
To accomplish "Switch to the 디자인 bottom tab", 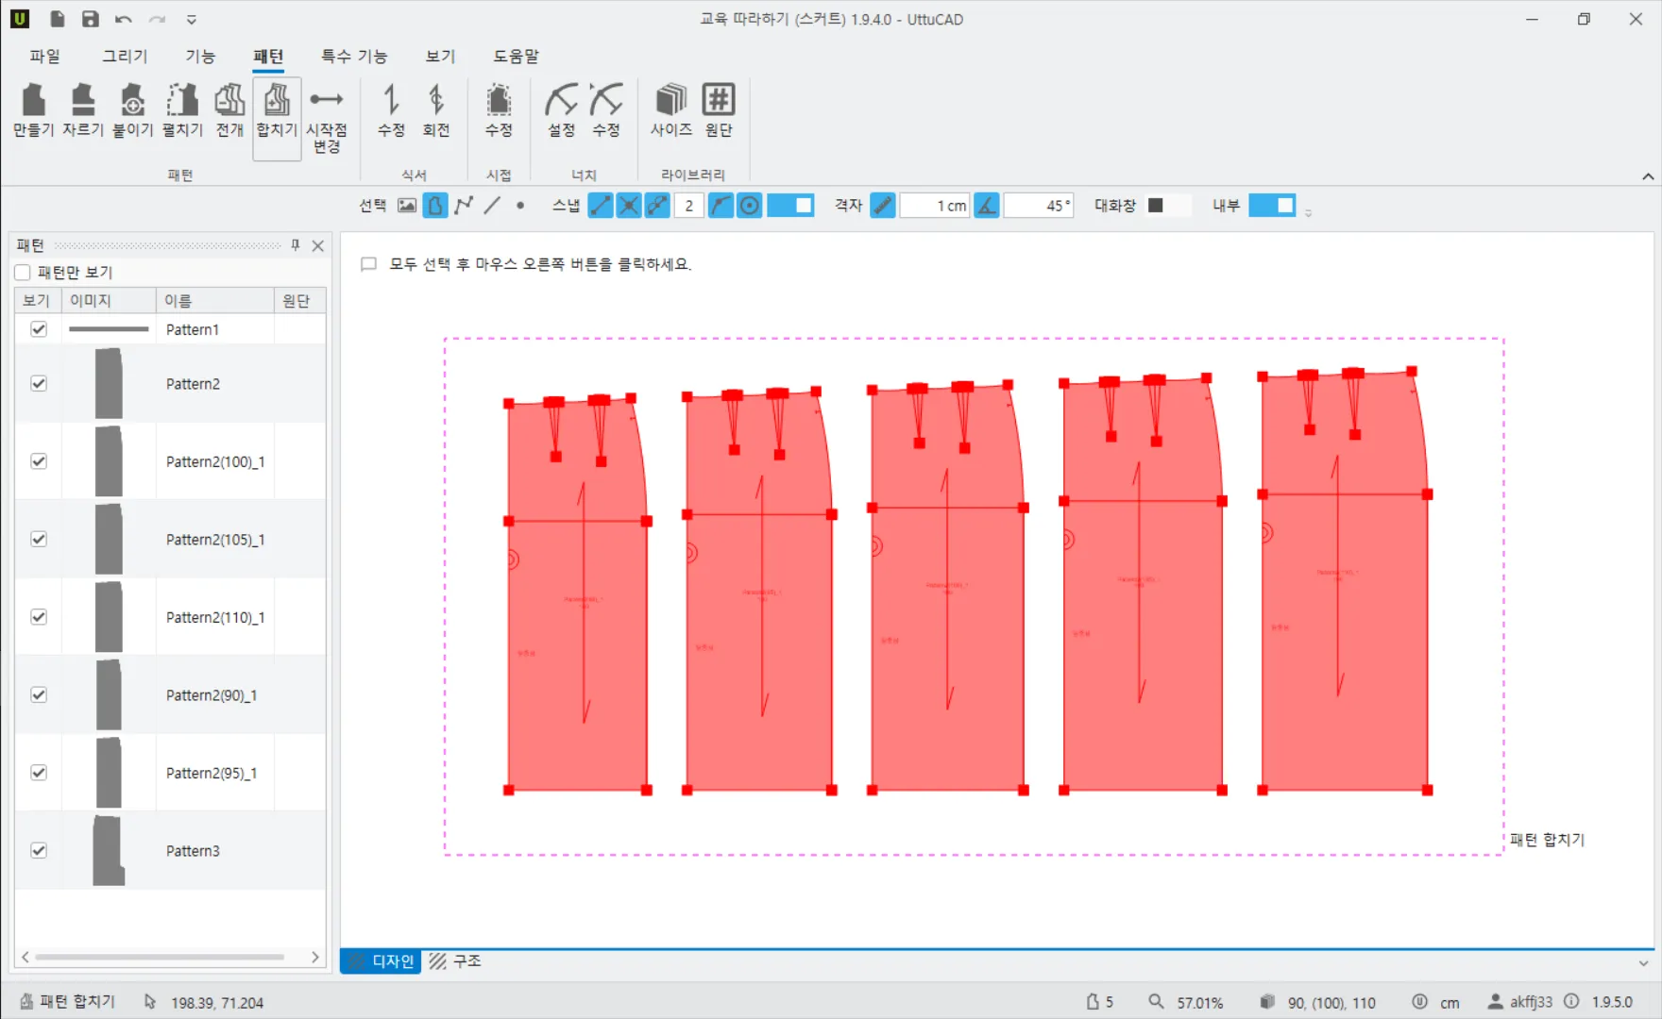I will [x=381, y=961].
